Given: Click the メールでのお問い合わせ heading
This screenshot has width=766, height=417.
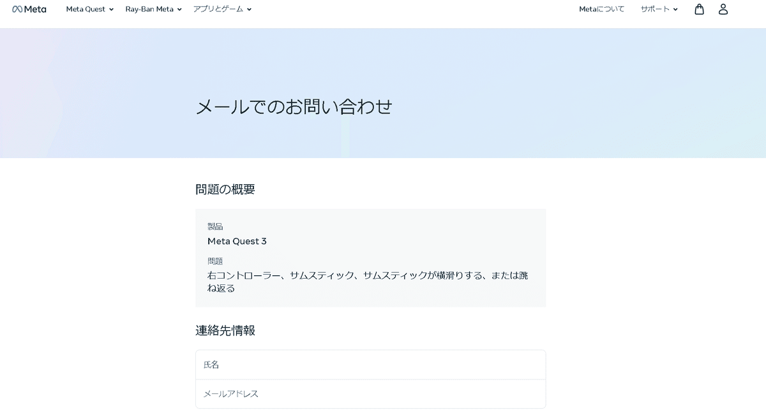Looking at the screenshot, I should tap(294, 106).
